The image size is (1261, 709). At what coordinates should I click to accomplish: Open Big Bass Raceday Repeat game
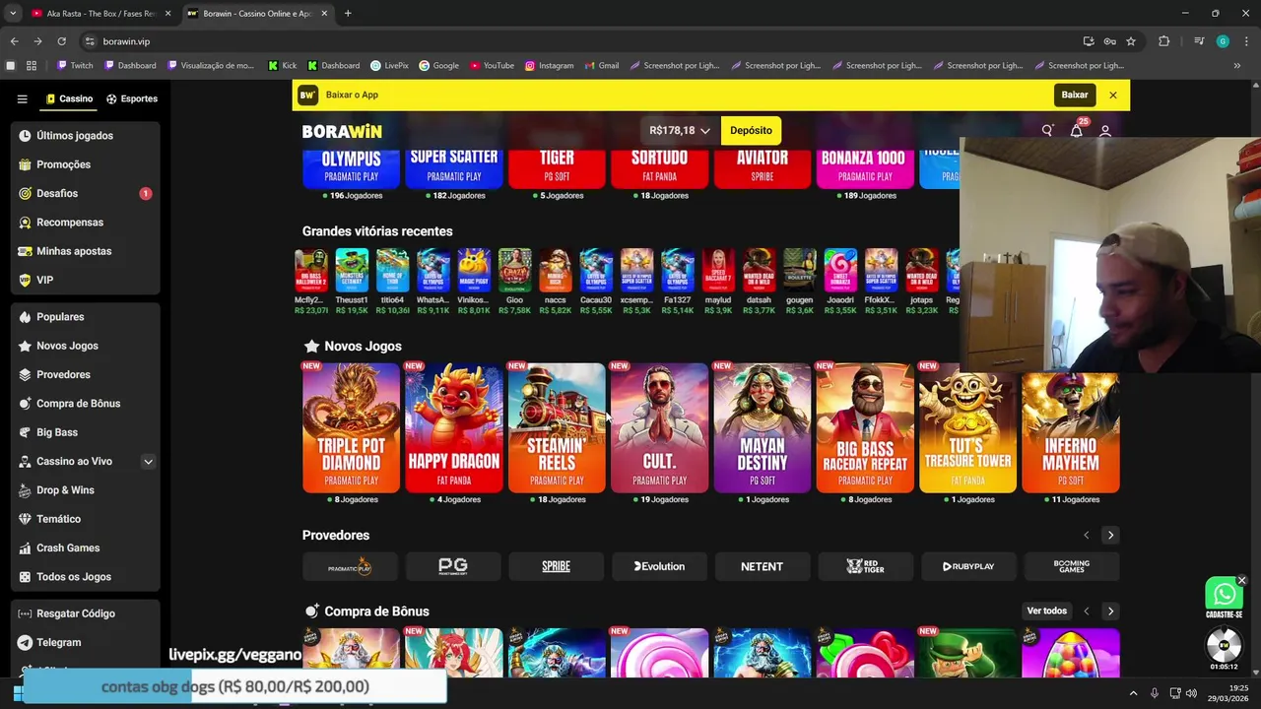[x=865, y=427]
